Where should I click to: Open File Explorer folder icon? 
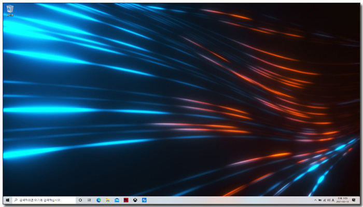pyautogui.click(x=108, y=200)
